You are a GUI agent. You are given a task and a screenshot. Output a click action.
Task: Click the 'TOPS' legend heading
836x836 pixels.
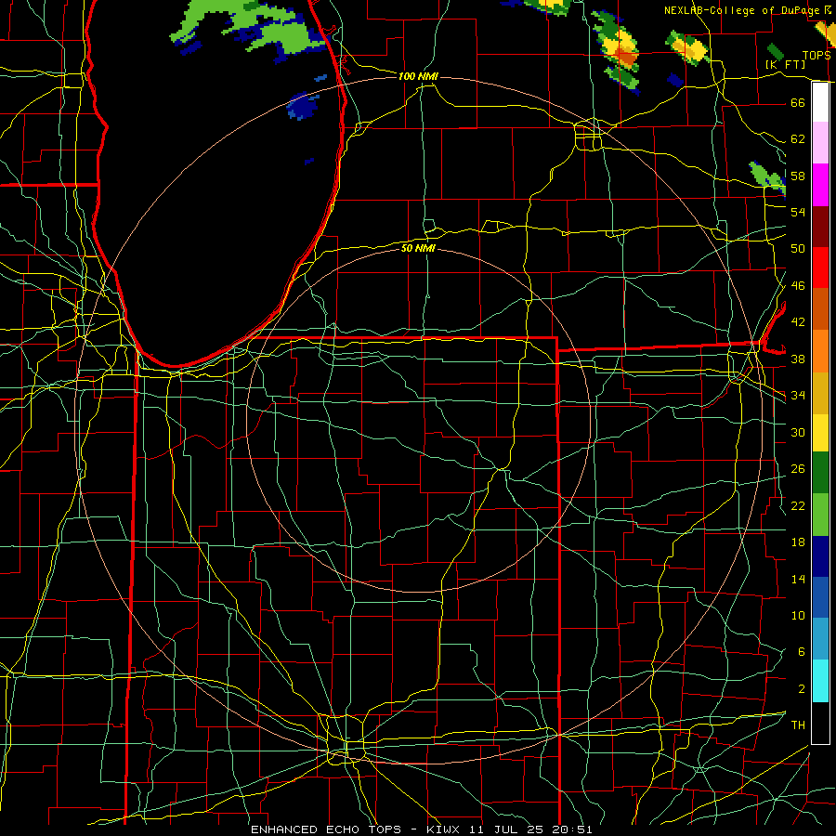816,56
